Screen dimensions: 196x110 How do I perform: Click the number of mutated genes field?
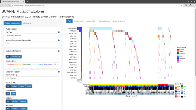tap(32, 43)
